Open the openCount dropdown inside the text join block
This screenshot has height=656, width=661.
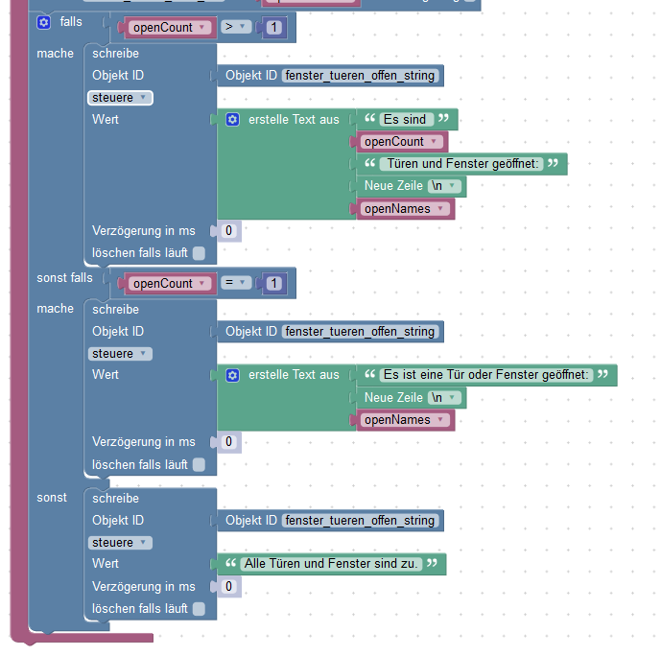click(400, 142)
